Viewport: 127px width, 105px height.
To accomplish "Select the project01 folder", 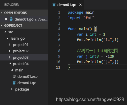I will click(21, 45).
